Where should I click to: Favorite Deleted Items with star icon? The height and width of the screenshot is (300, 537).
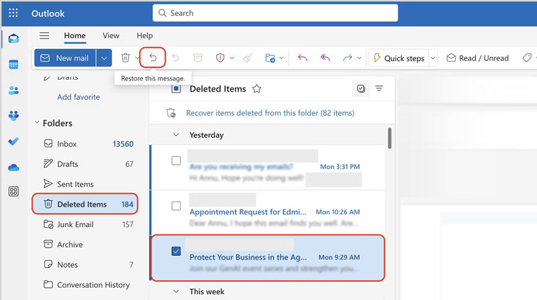256,88
